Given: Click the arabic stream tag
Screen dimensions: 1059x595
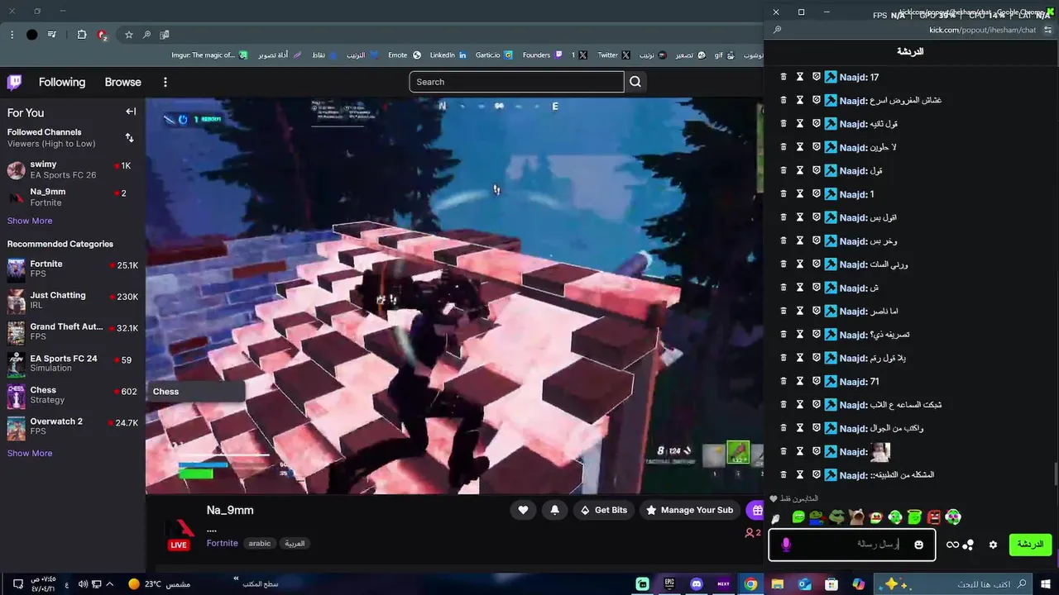Looking at the screenshot, I should coord(260,543).
